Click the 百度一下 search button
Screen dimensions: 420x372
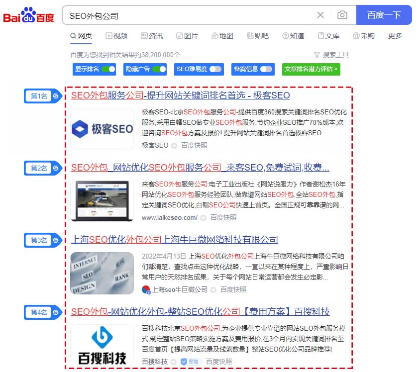point(384,15)
